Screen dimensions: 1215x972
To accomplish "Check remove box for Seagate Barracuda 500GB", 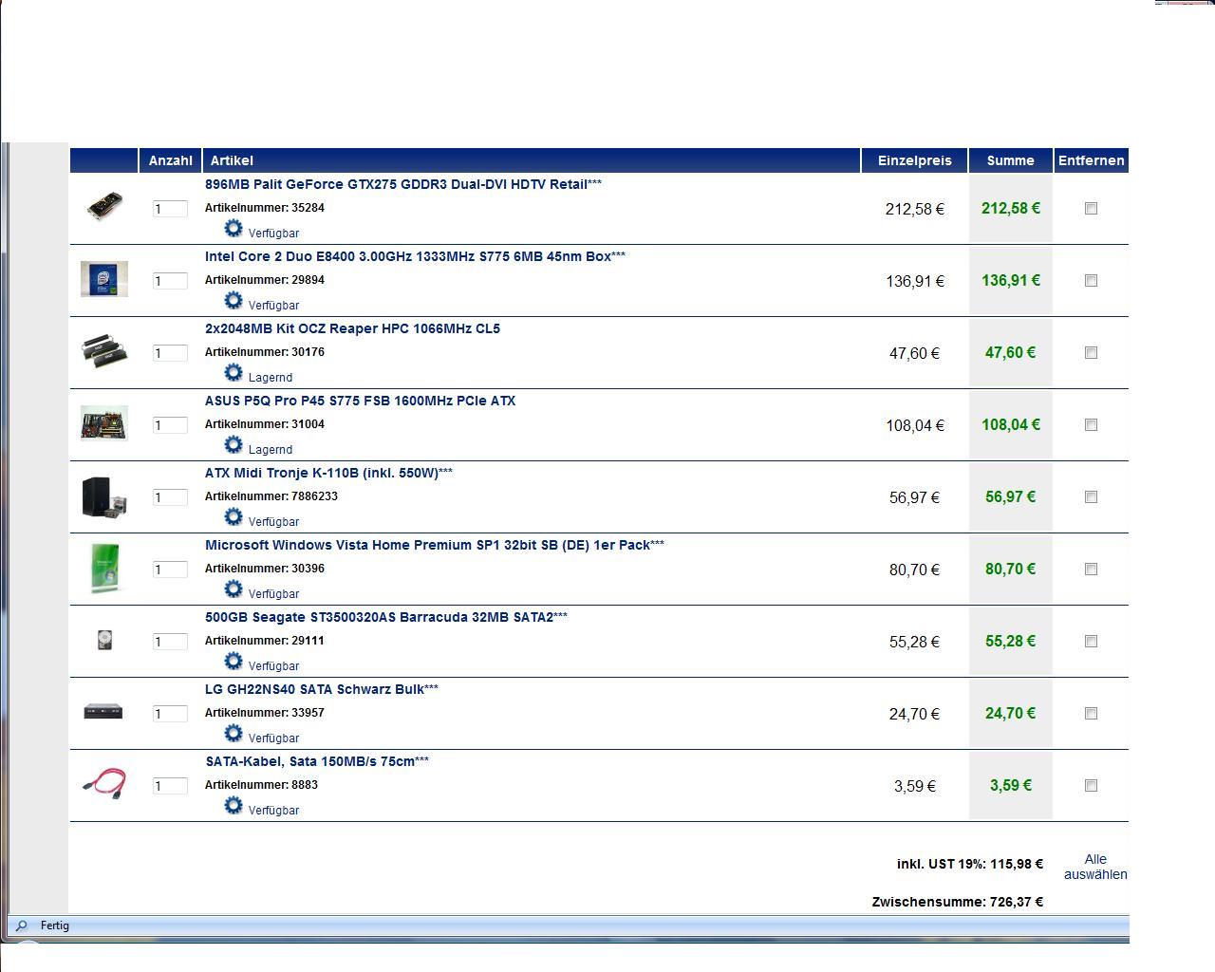I will tap(1091, 641).
